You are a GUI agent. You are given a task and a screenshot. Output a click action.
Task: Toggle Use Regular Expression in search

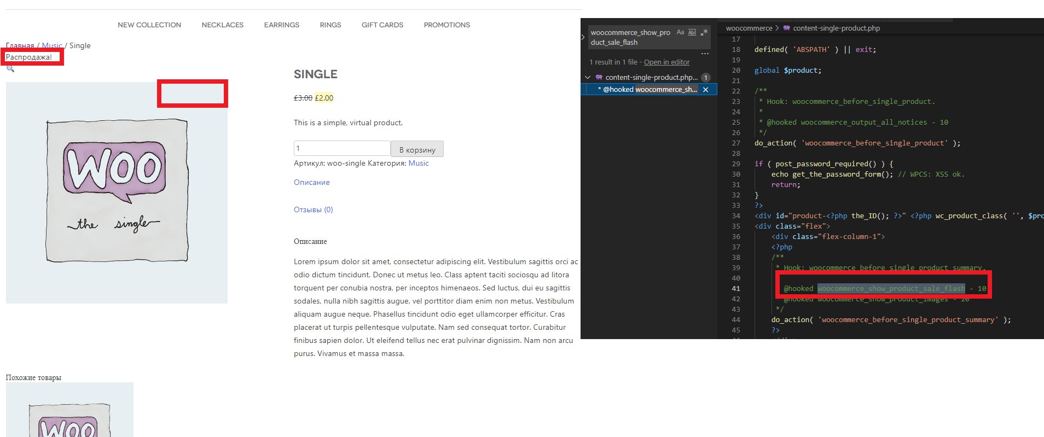(704, 32)
